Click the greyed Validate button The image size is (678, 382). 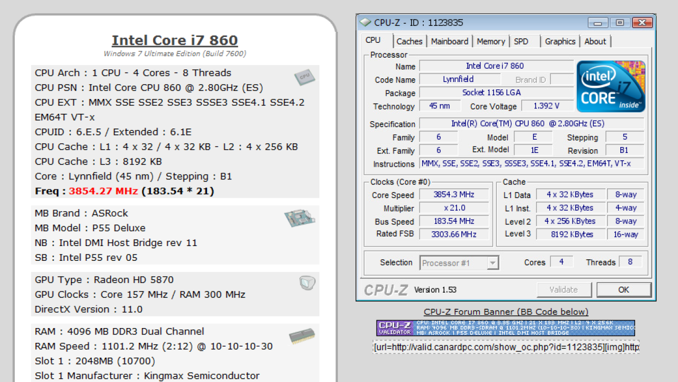click(564, 289)
